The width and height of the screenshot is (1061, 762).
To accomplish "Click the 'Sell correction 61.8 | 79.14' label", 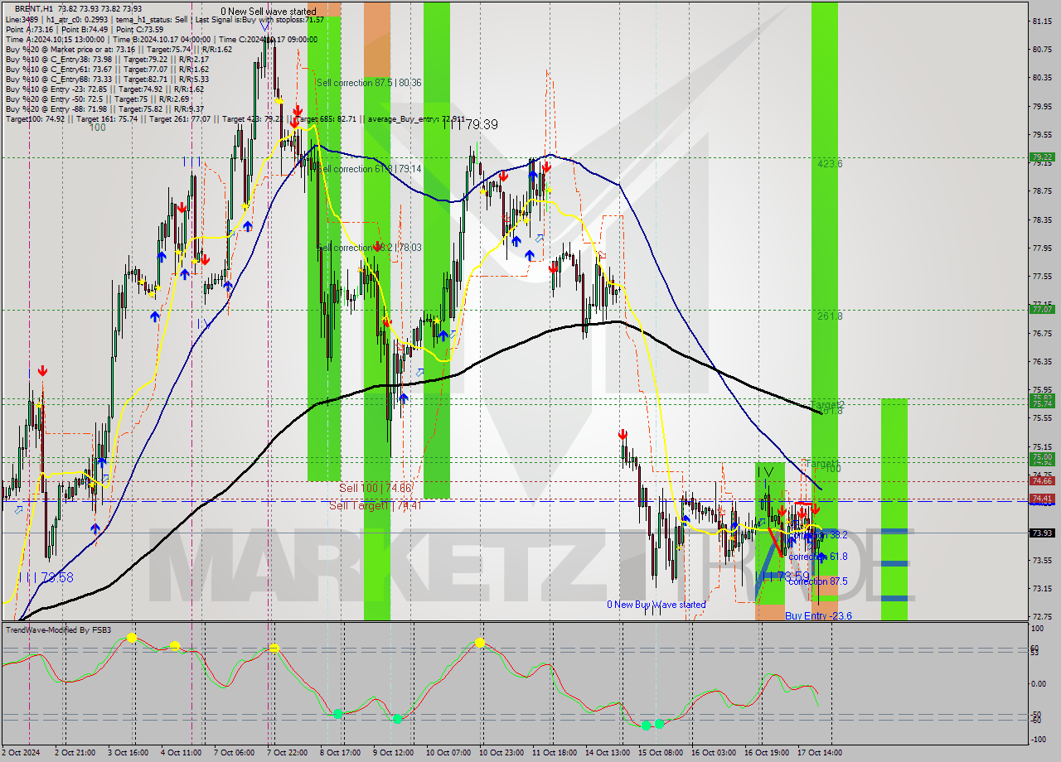I will (368, 169).
